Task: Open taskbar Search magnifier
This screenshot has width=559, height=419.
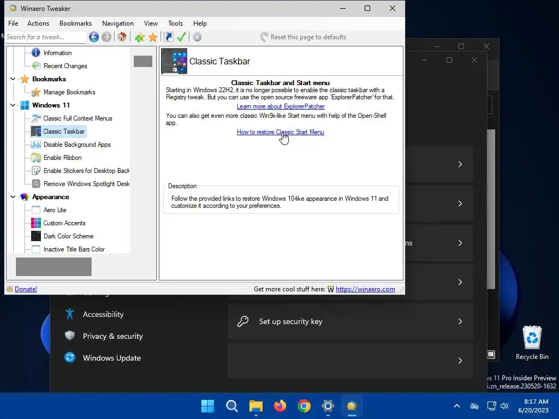Action: tap(231, 406)
